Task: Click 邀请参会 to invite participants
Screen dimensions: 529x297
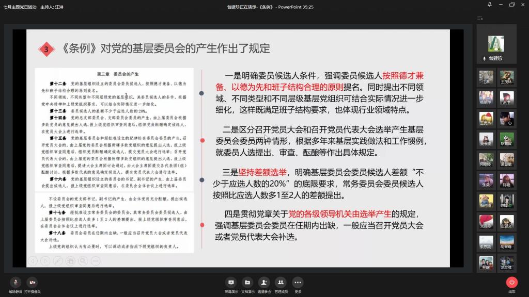Action: [x=264, y=283]
